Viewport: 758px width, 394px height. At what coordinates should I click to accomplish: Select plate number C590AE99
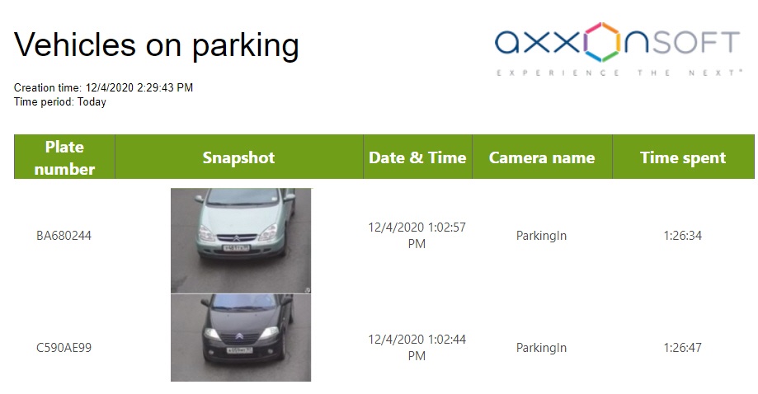point(64,348)
